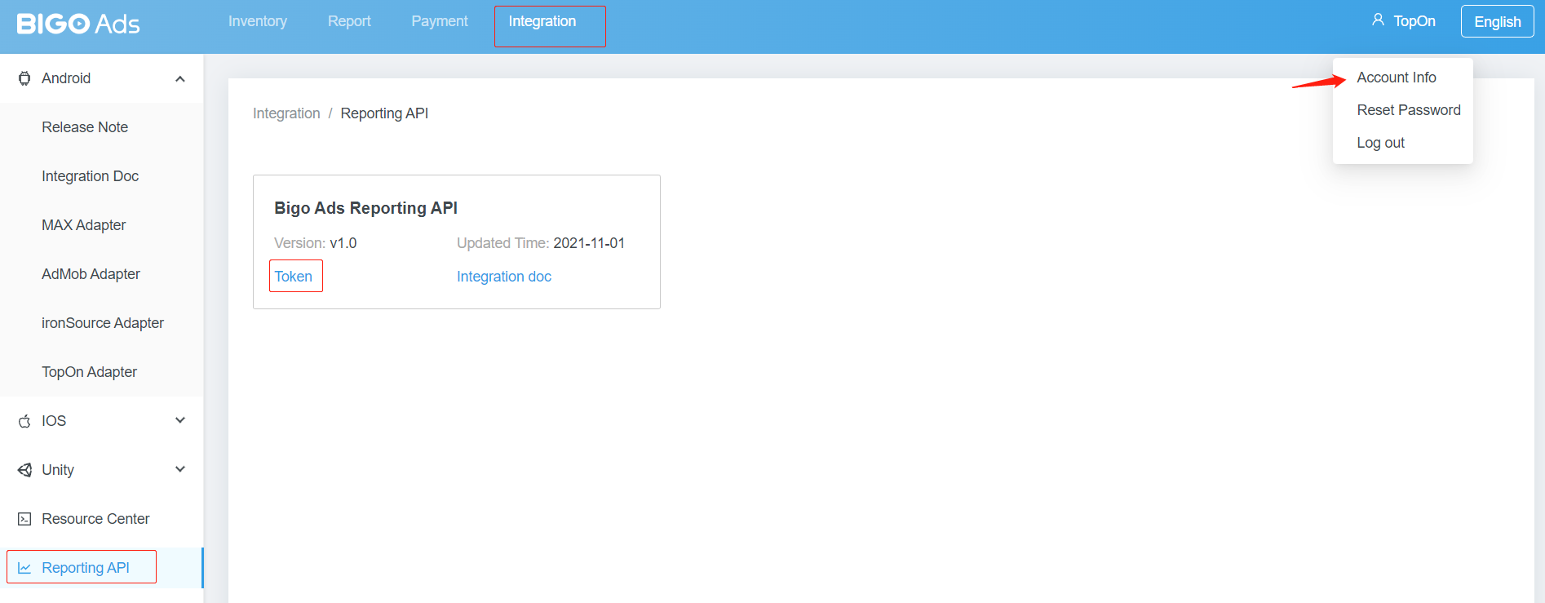Go to Integration in the breadcrumb
The height and width of the screenshot is (603, 1545).
click(286, 113)
